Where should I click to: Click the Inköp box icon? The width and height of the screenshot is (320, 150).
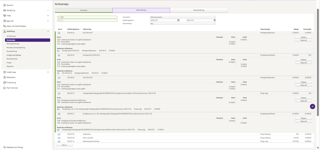[x=4, y=15]
